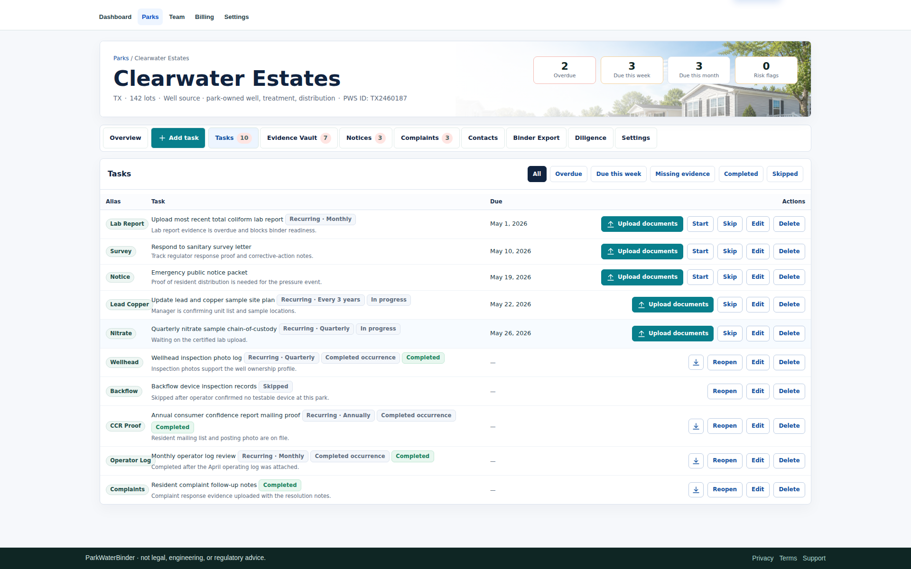Click the Add task button
The image size is (911, 569).
(178, 138)
